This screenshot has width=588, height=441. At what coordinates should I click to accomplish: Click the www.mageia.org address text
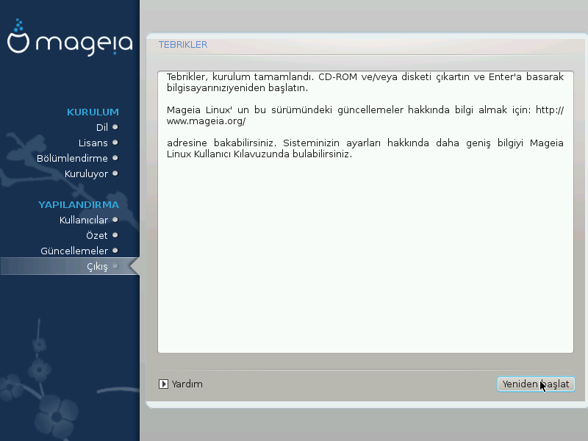pyautogui.click(x=207, y=121)
